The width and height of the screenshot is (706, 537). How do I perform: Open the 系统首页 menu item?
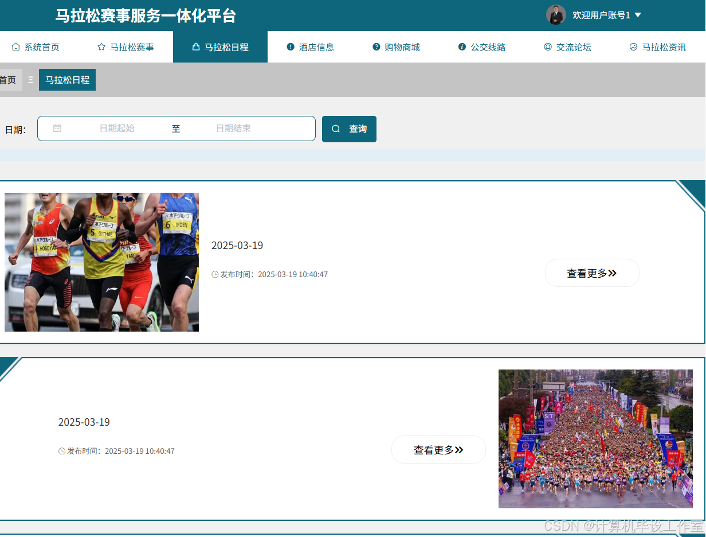click(x=36, y=47)
